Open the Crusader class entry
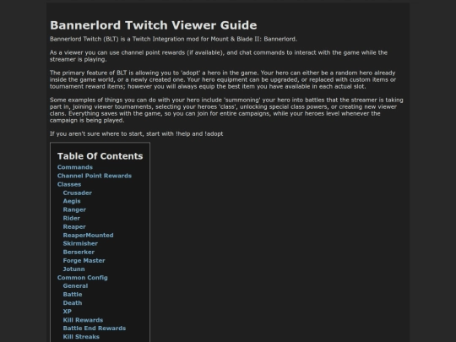Viewport: 456px width, 342px height. 78,193
